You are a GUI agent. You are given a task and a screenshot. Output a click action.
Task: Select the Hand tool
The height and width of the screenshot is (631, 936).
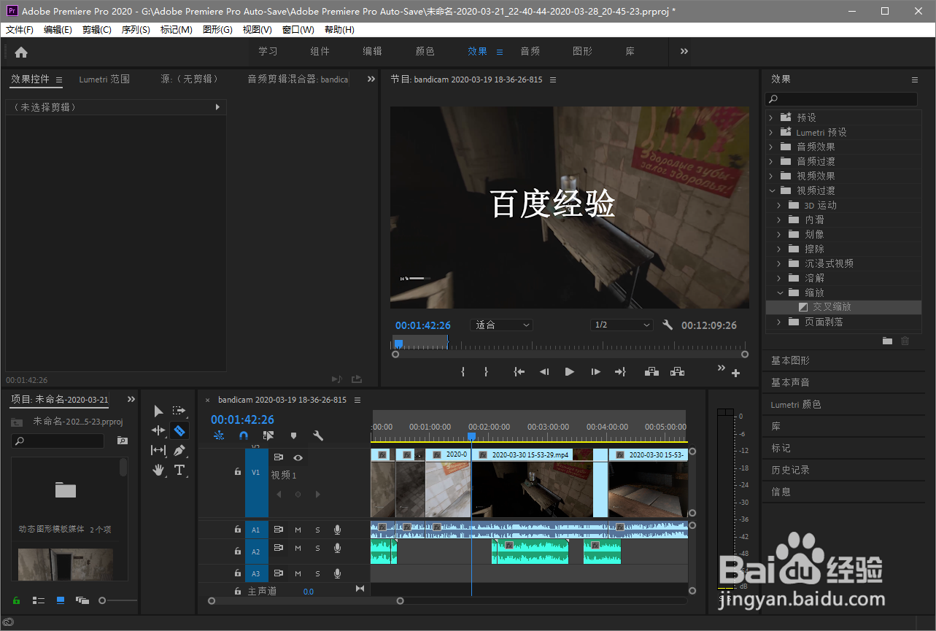click(x=158, y=470)
